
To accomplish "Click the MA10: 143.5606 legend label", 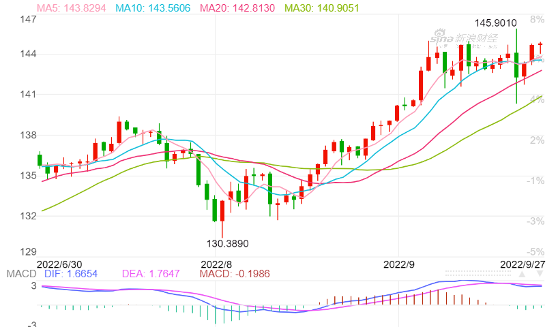I will tap(153, 7).
